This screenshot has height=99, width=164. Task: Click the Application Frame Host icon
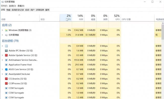tap(6, 65)
